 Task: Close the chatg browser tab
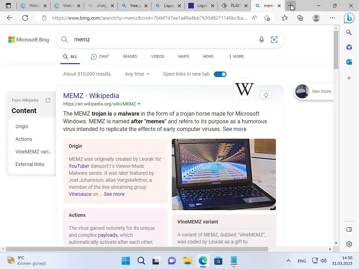112,6
